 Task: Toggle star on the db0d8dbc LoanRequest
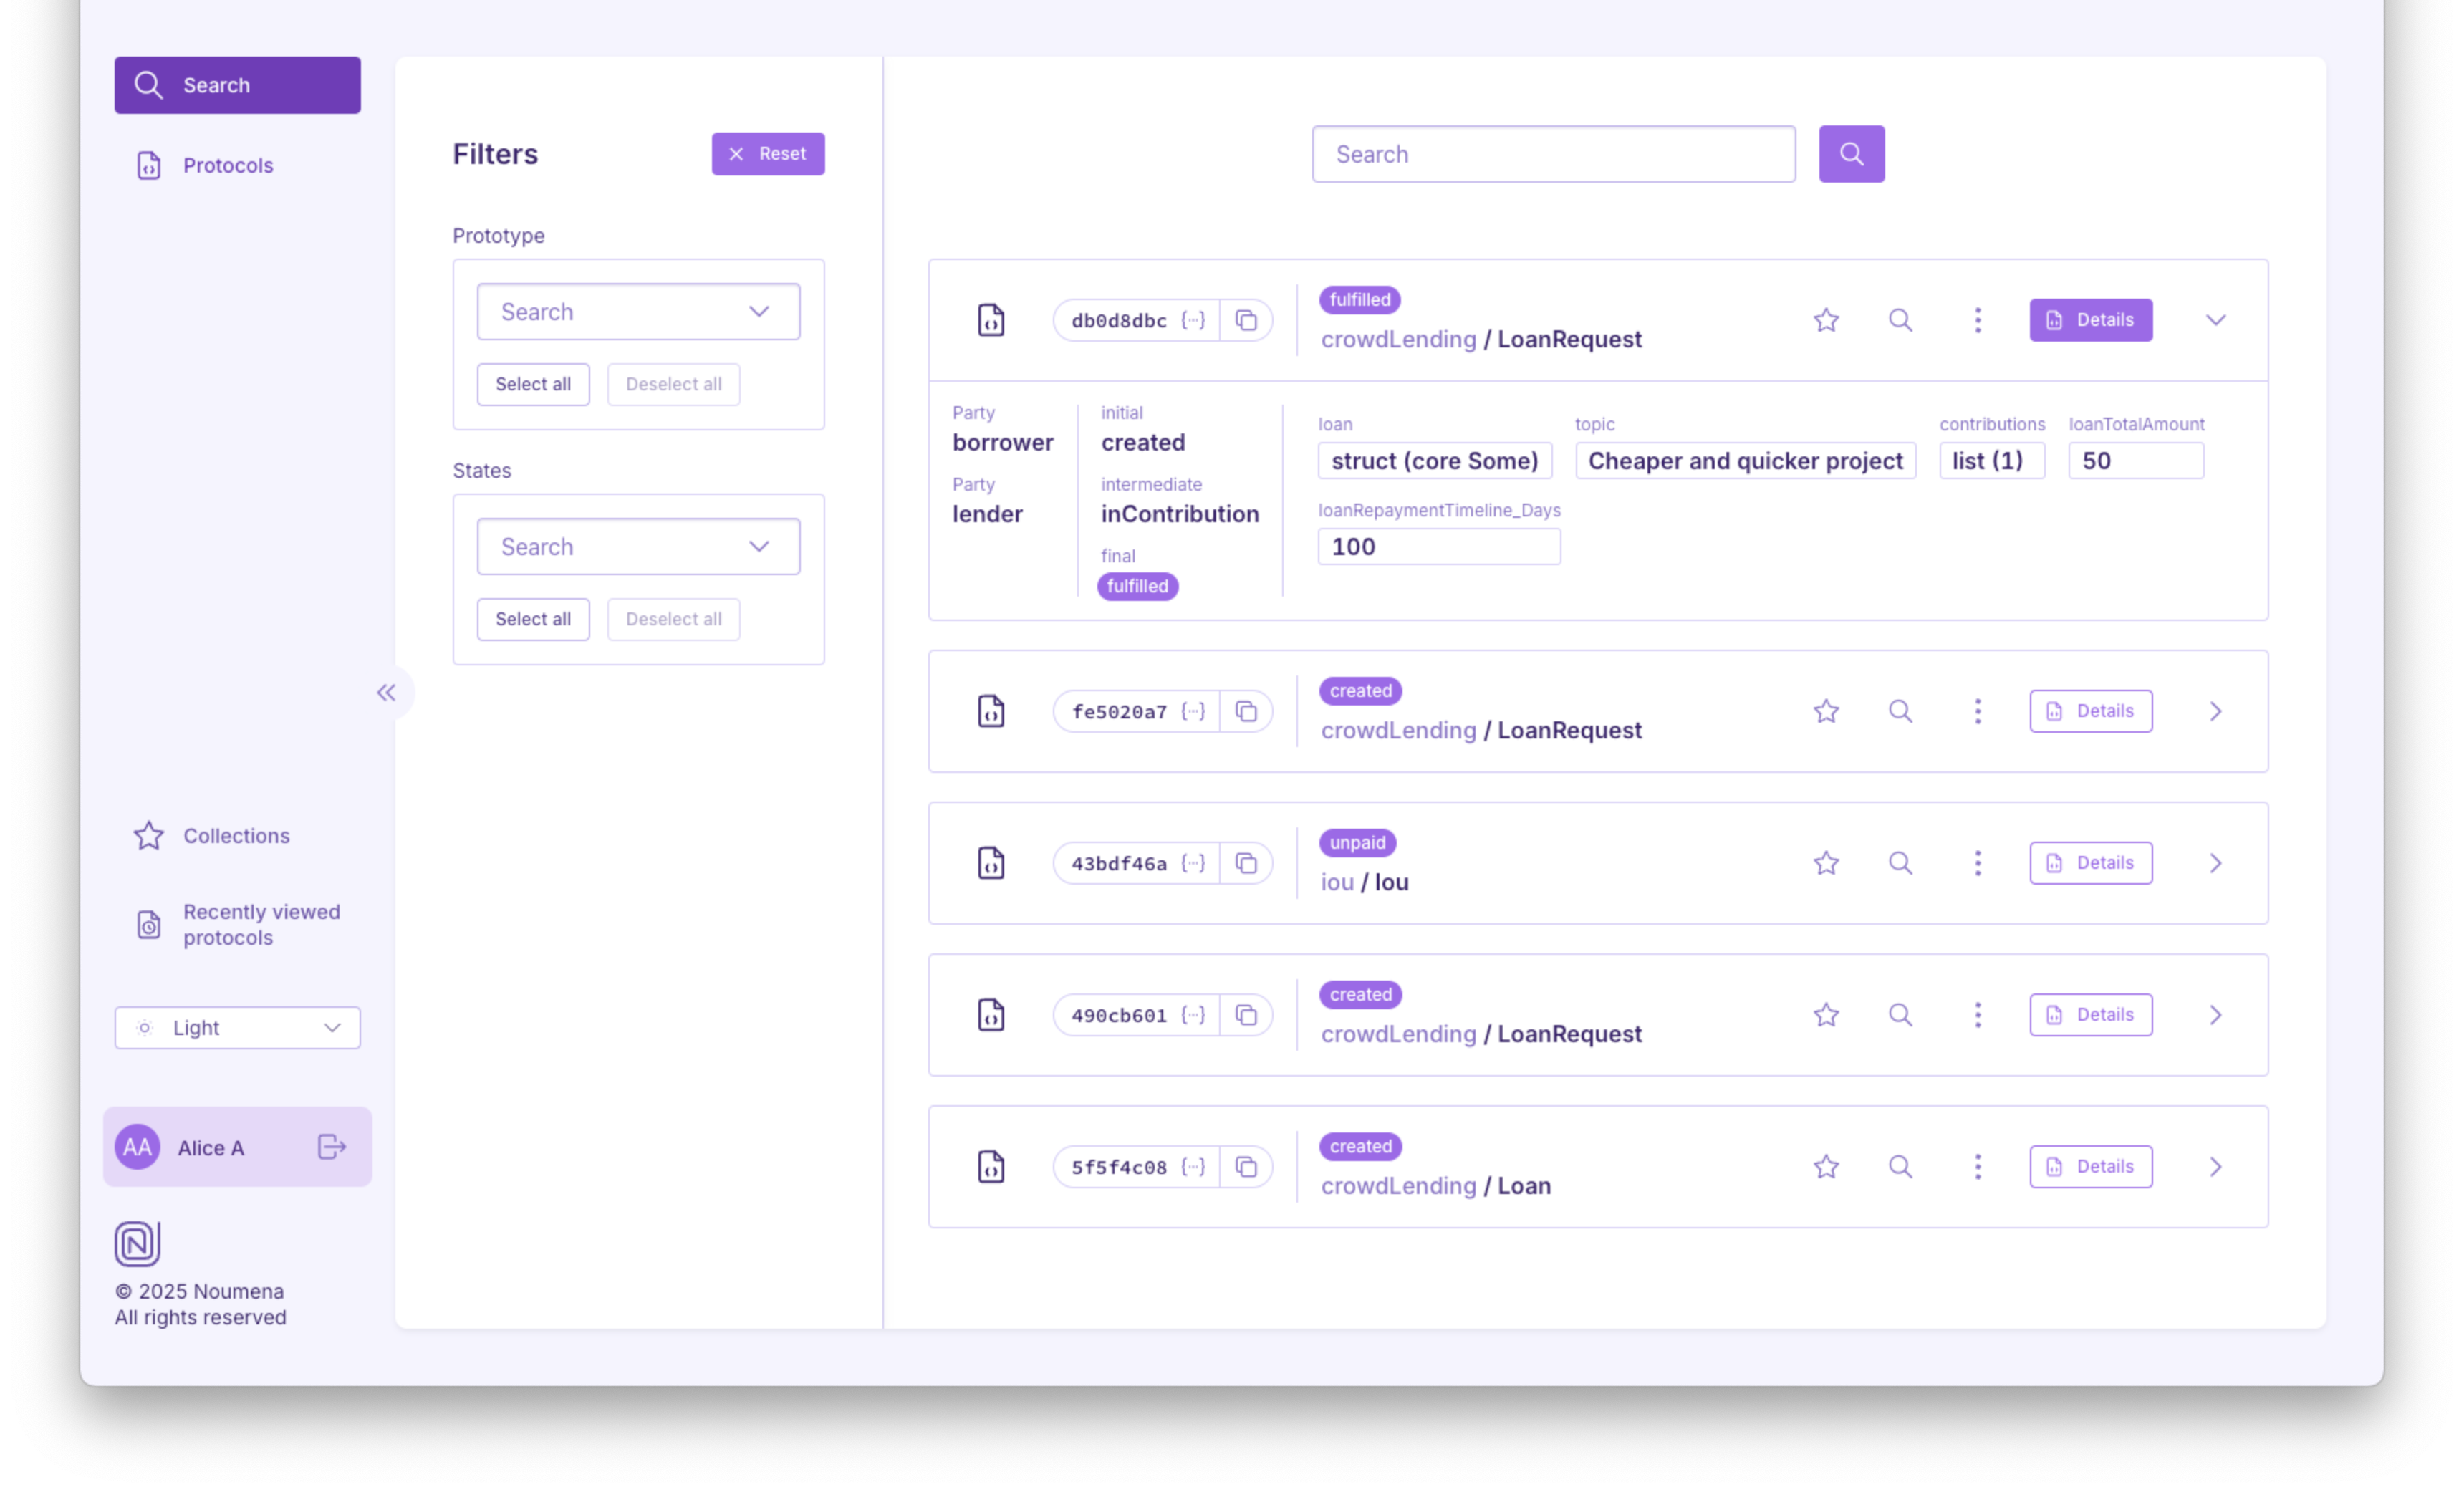[1826, 320]
